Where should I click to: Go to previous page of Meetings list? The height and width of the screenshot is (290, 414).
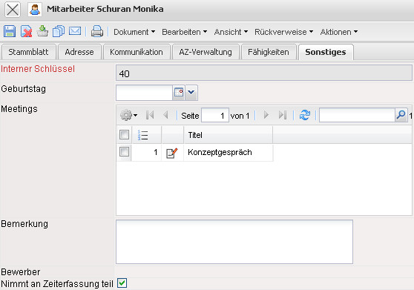point(165,115)
